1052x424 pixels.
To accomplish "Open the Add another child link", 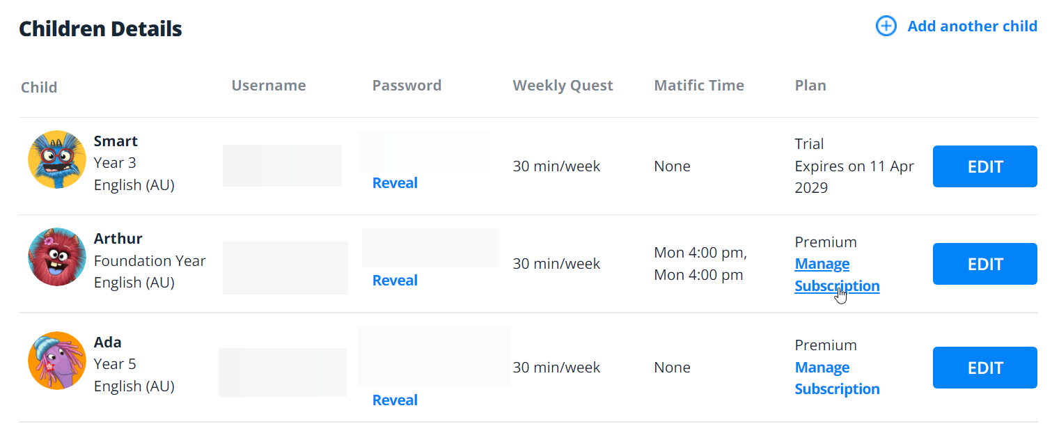I will (x=972, y=26).
